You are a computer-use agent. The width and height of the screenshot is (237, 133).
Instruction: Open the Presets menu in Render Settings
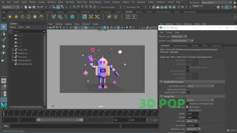pos(169,33)
